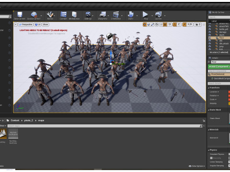Click the green Add Component button

(219, 66)
